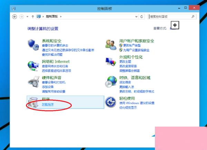Click the shield icon beside 为用户设置家庭安全
This screenshot has width=207, height=150.
click(x=121, y=50)
